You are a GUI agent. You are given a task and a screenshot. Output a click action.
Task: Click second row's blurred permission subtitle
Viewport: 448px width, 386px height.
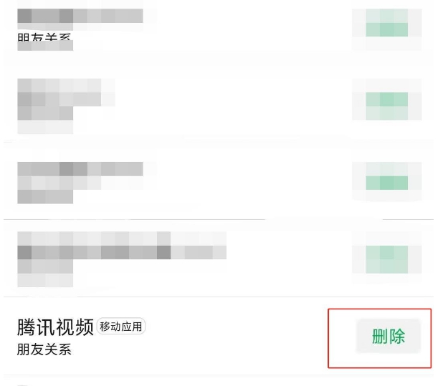pyautogui.click(x=45, y=120)
